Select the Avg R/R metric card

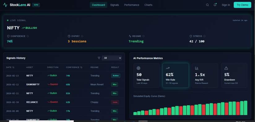tap(205, 75)
